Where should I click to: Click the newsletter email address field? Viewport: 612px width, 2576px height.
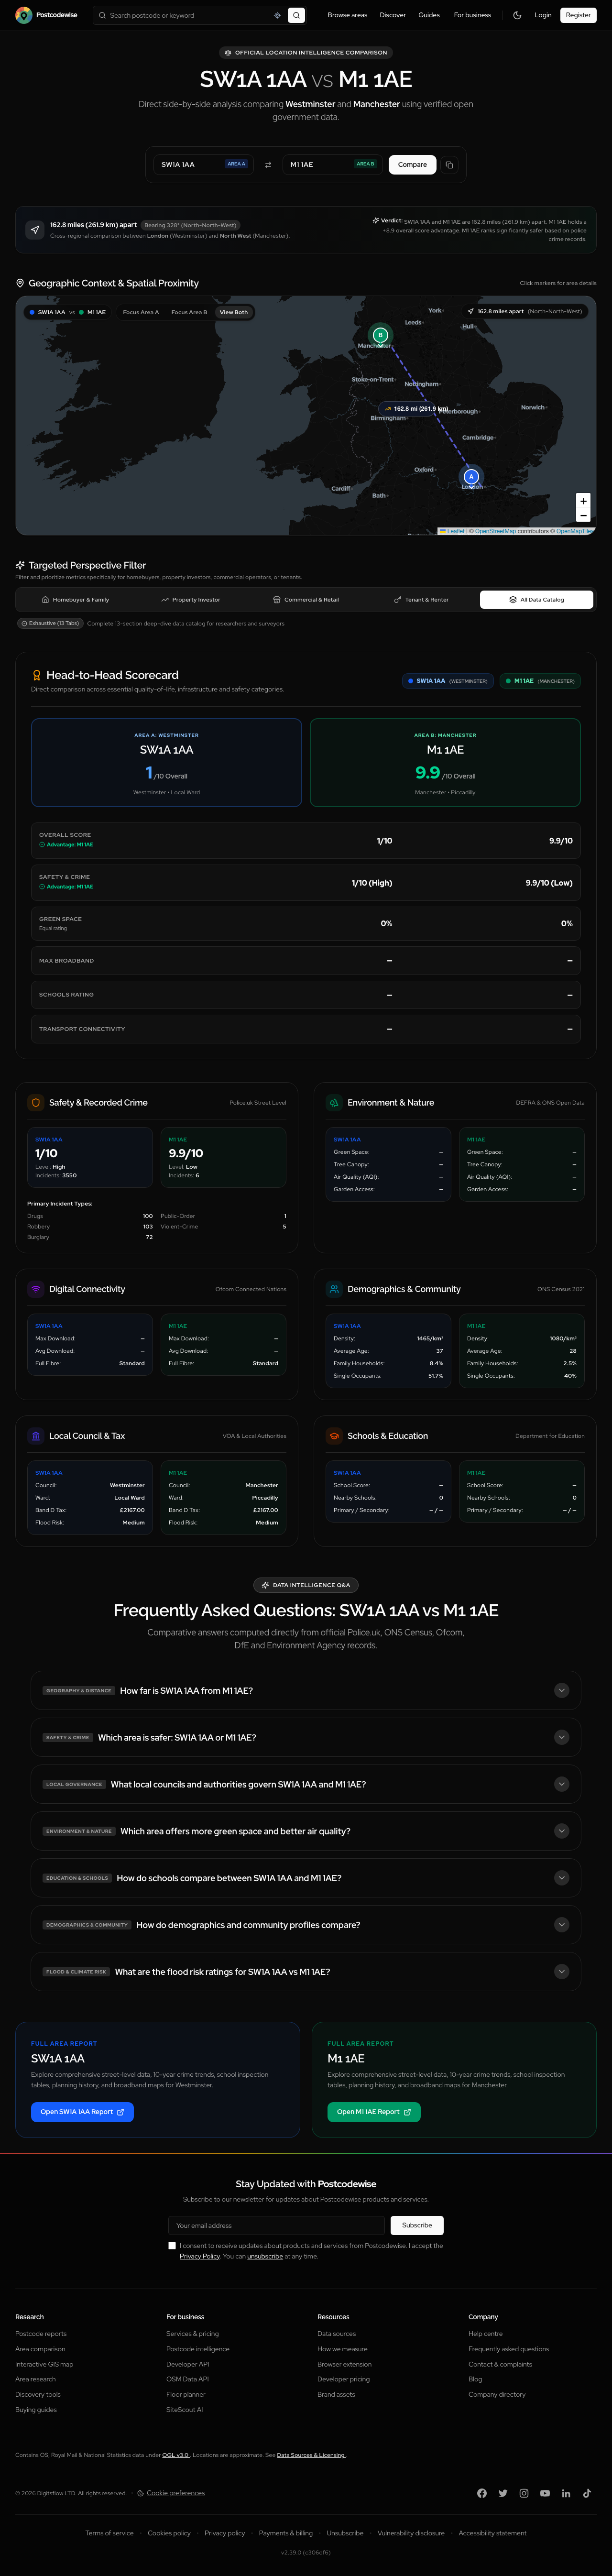277,2225
